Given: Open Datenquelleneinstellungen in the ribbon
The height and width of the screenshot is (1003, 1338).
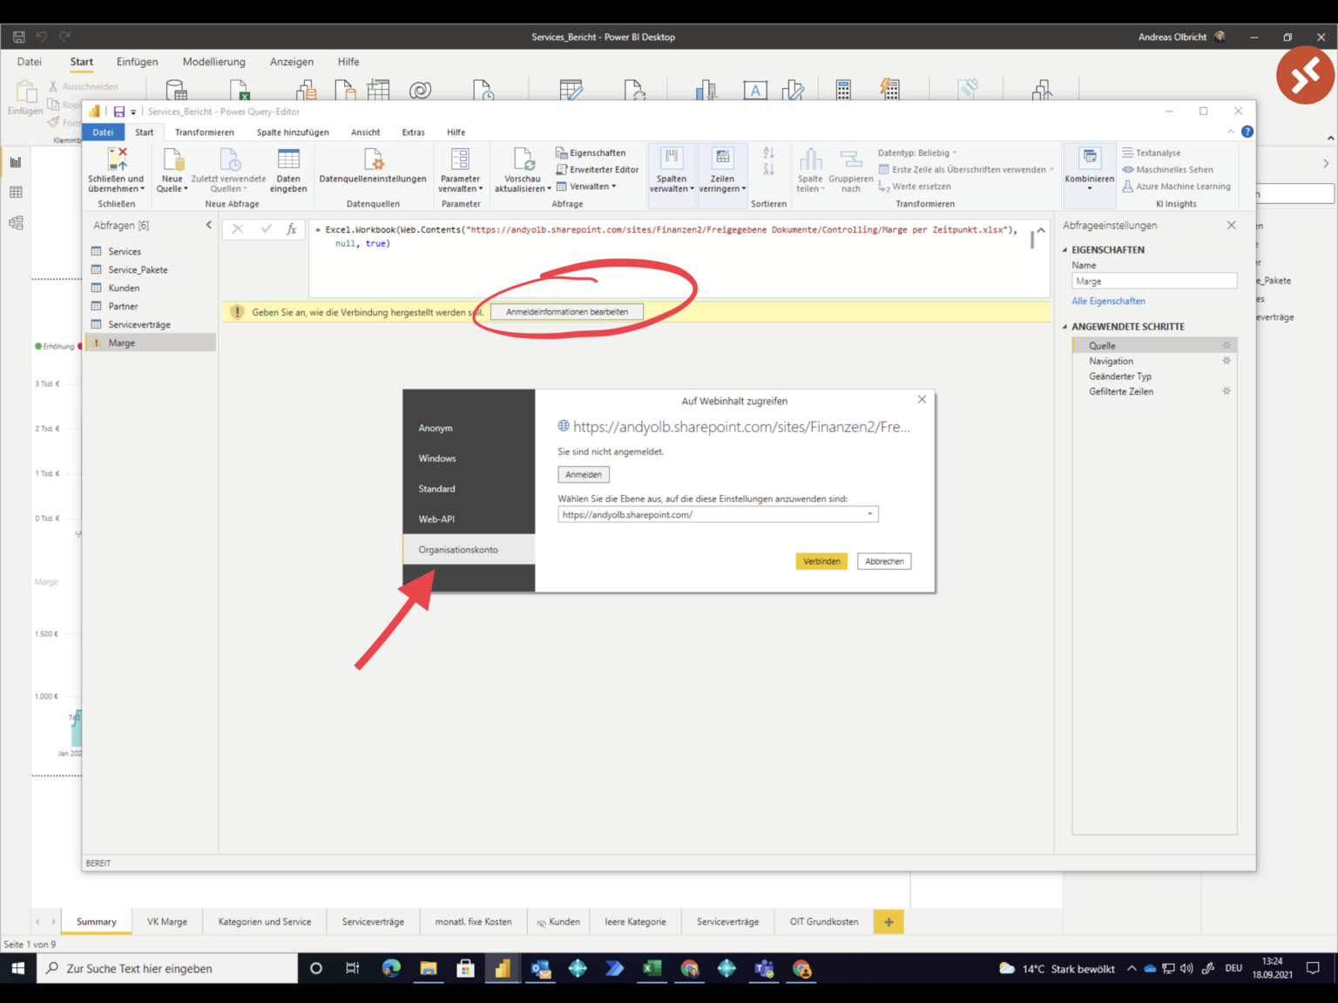Looking at the screenshot, I should coord(373,171).
